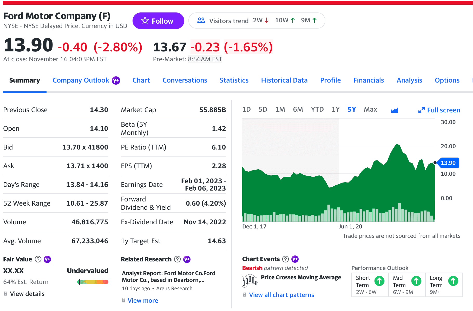Open the Fair Value help question mark
473x311 pixels.
[38, 259]
